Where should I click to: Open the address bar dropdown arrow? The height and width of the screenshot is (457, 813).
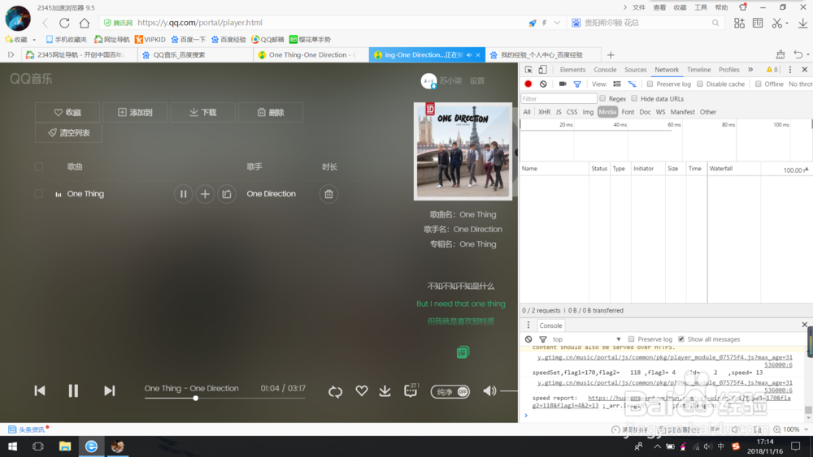(x=557, y=23)
